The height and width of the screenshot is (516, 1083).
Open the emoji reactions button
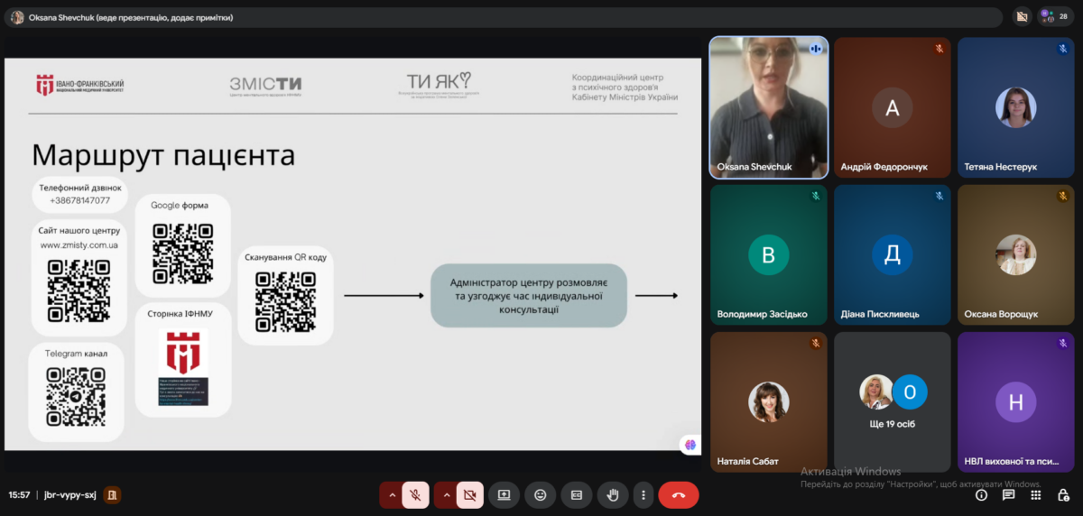point(540,495)
